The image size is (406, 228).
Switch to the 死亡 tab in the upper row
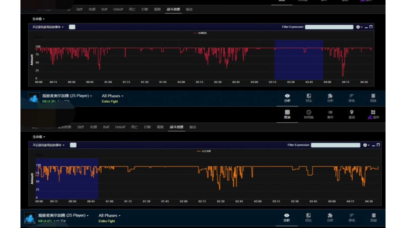click(x=132, y=9)
